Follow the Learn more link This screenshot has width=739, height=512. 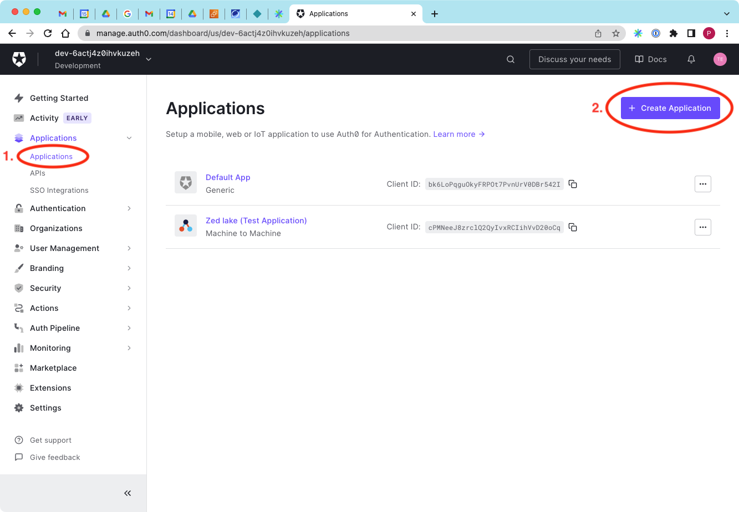click(459, 134)
